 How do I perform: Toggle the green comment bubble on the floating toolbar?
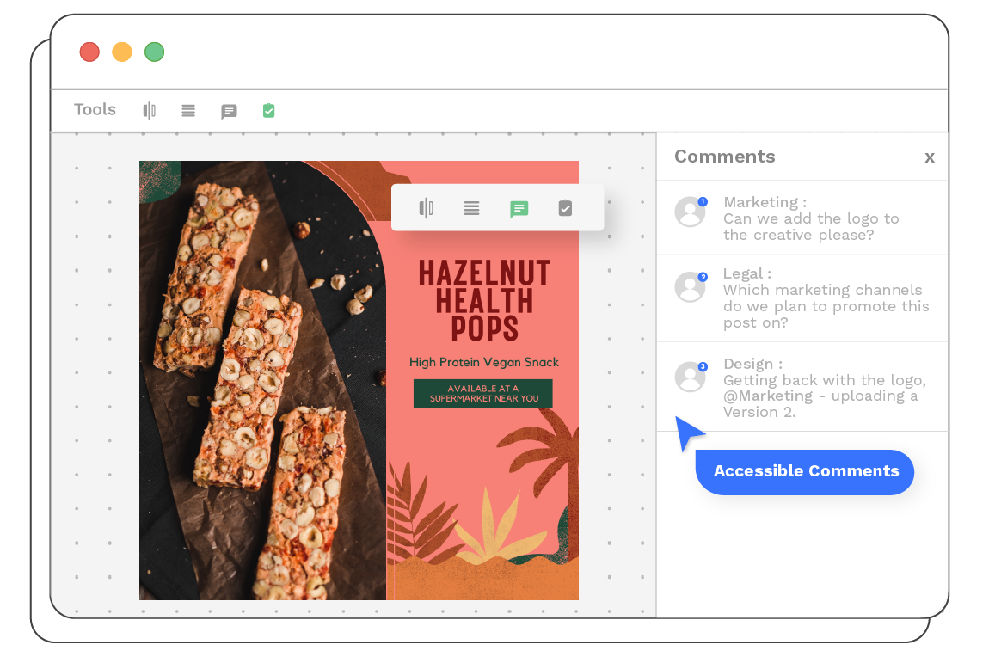(x=519, y=208)
